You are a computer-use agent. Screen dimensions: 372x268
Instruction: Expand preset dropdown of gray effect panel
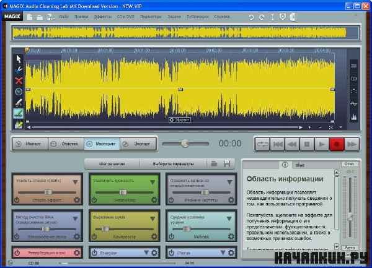point(229,182)
